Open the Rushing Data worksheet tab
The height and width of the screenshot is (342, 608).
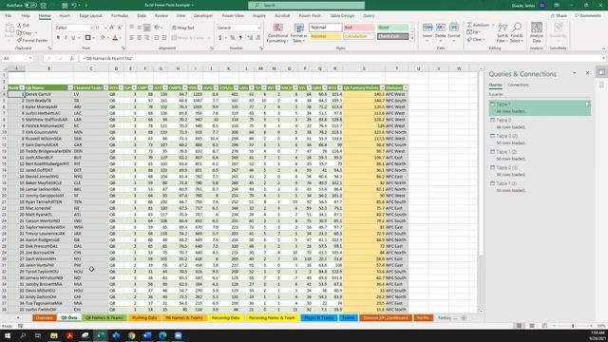[144, 317]
